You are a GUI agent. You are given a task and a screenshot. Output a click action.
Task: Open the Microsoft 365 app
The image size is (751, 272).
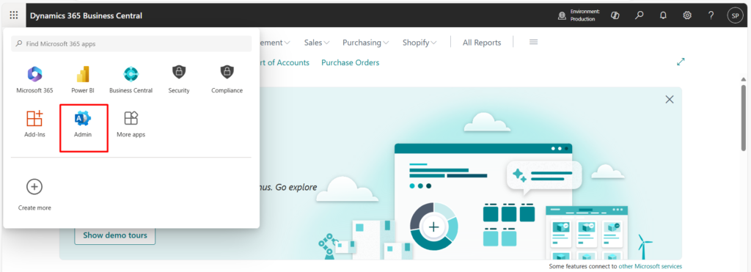pos(34,80)
